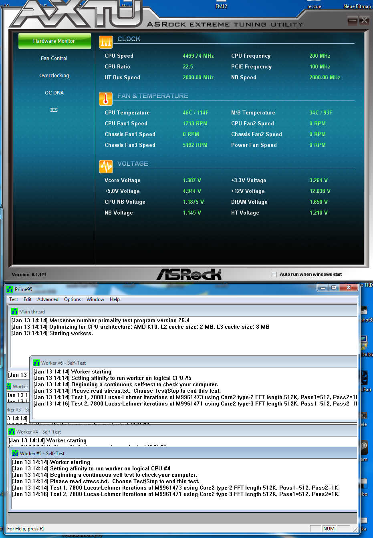The image size is (373, 538).
Task: Open the Edit menu in Prime95
Action: point(28,299)
